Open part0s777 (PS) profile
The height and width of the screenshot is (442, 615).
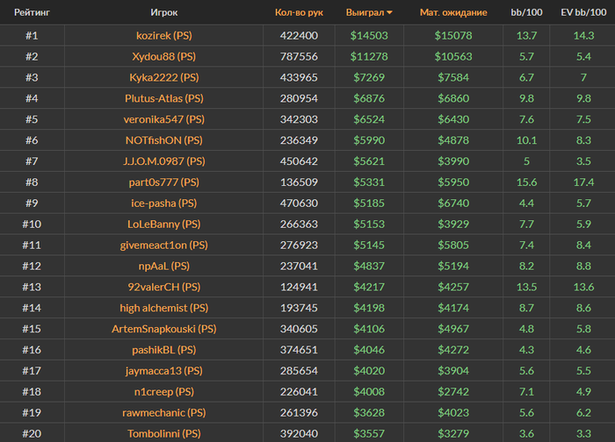(x=164, y=182)
